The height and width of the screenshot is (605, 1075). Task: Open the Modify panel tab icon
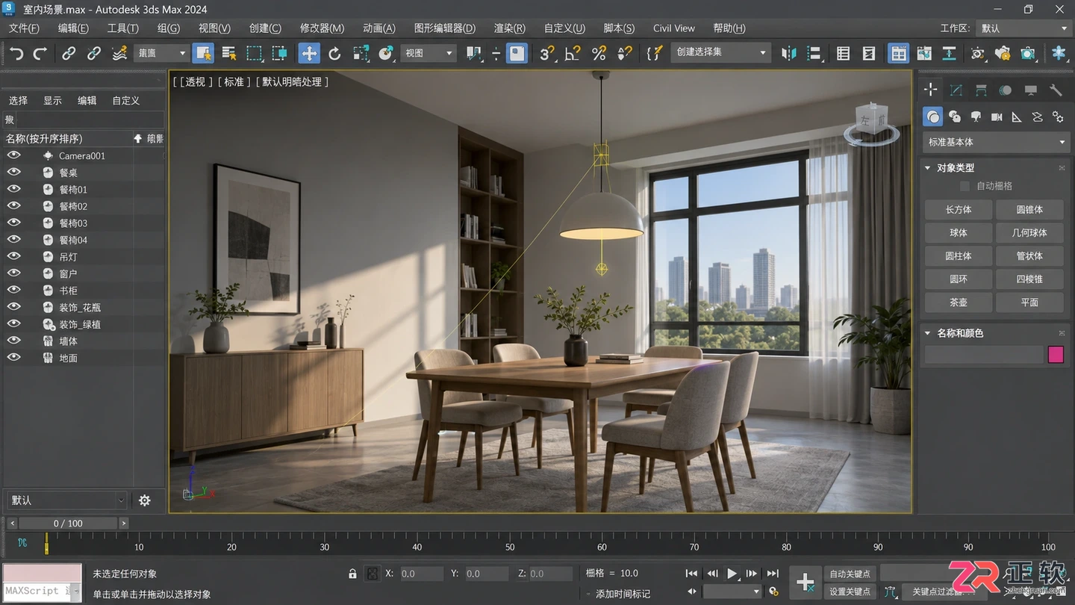click(956, 90)
